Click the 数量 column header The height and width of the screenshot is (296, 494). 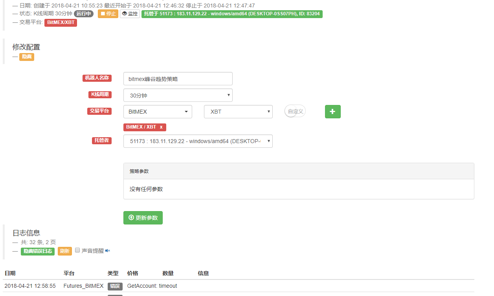coord(168,273)
